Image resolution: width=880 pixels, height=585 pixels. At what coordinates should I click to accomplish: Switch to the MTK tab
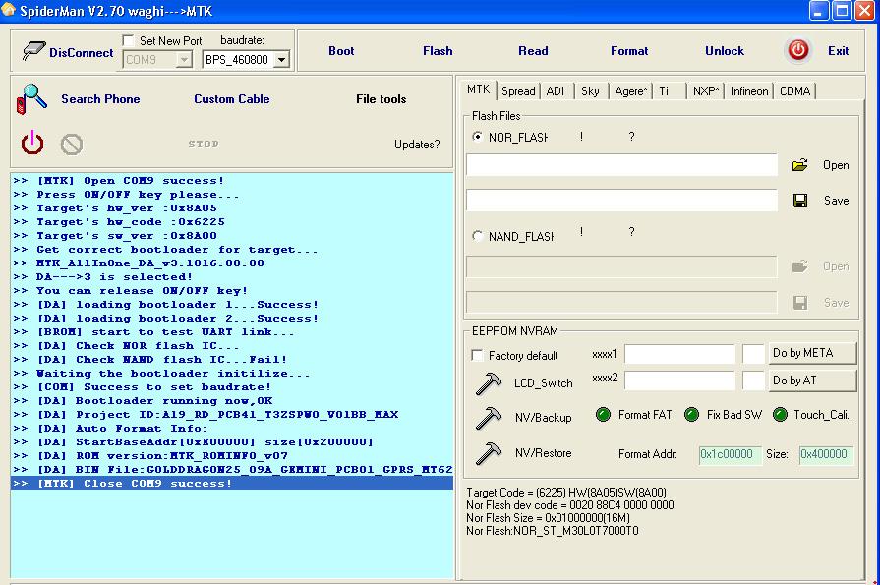click(x=478, y=89)
